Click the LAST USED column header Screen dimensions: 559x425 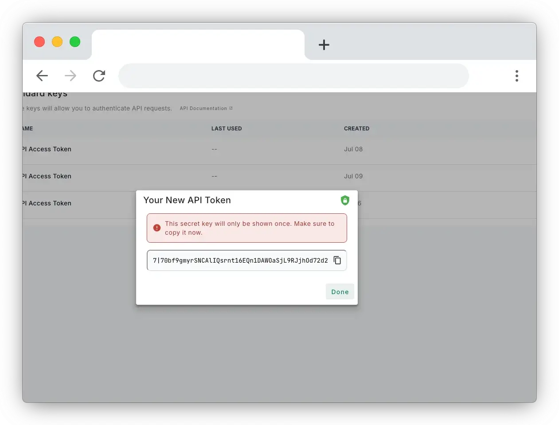pos(227,129)
